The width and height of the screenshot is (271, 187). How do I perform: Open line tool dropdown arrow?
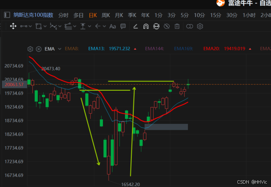coord(30,26)
